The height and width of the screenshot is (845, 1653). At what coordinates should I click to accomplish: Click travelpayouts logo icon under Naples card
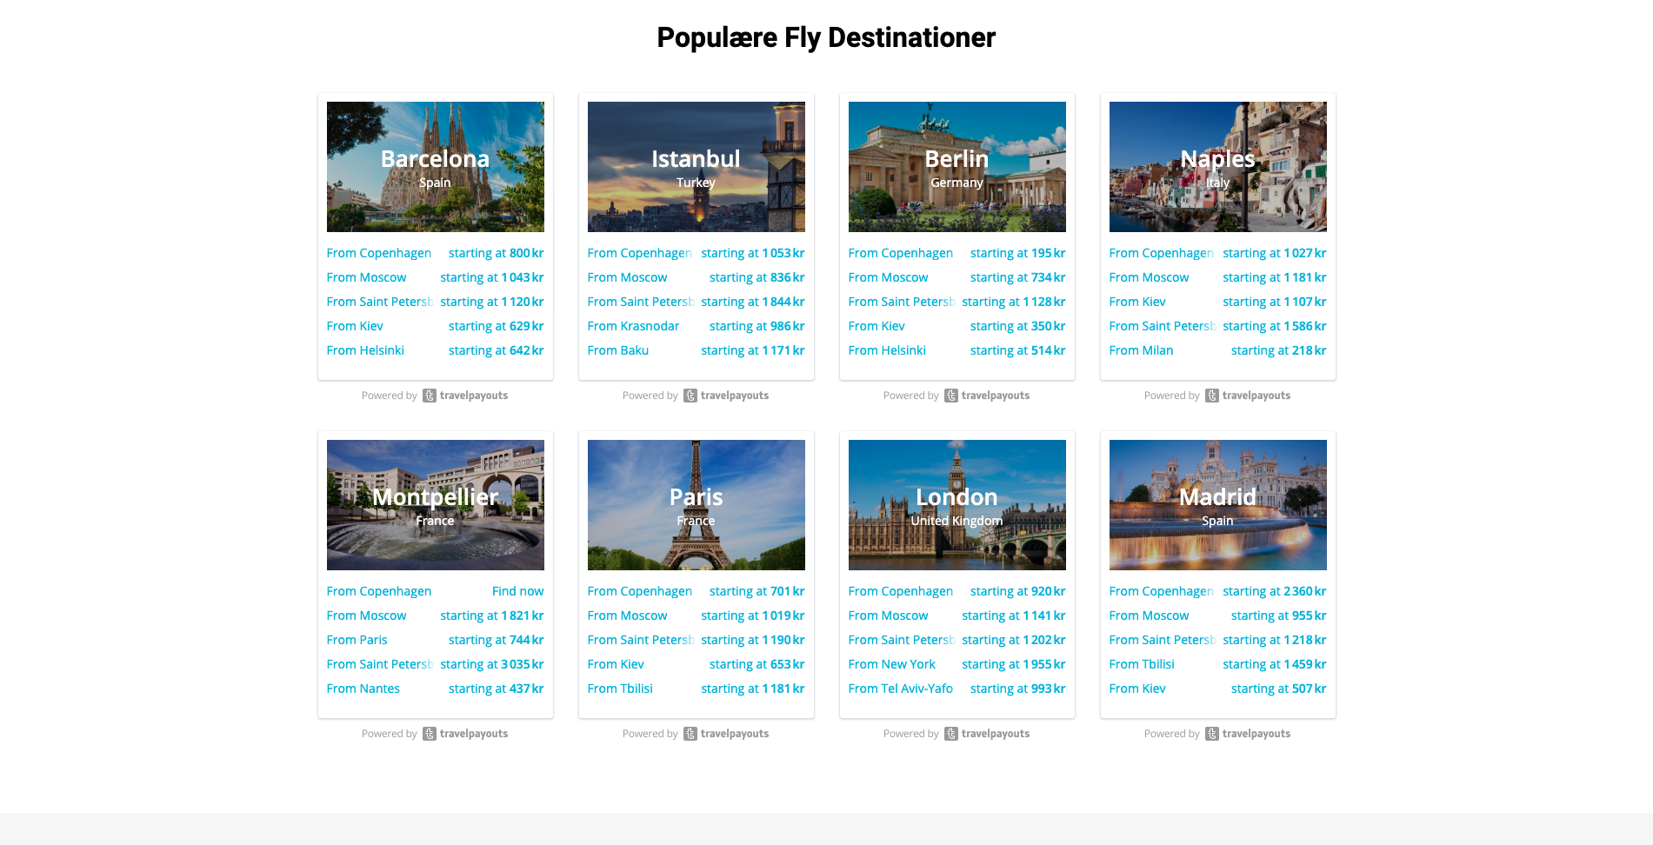pos(1212,396)
